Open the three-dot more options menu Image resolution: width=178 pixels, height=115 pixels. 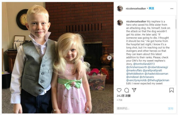172,9
